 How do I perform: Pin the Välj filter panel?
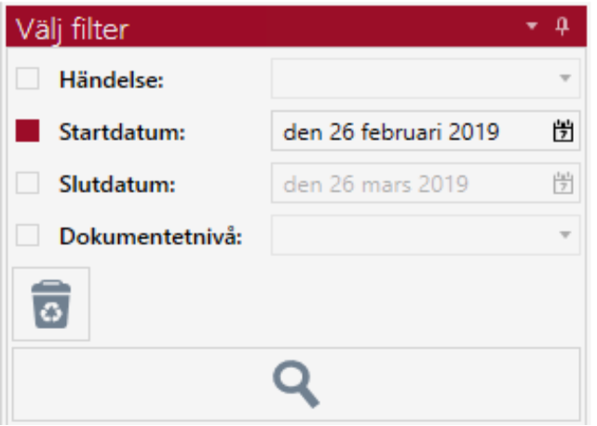coord(562,27)
